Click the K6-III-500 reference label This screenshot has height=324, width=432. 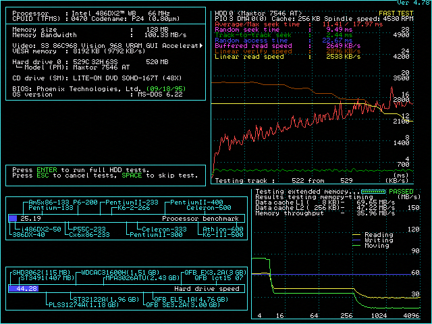[x=223, y=235]
